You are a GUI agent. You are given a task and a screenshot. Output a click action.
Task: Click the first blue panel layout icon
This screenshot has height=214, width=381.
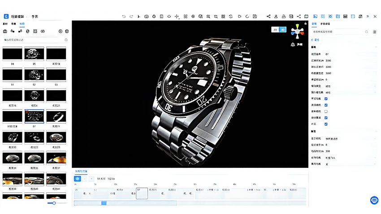[315, 17]
